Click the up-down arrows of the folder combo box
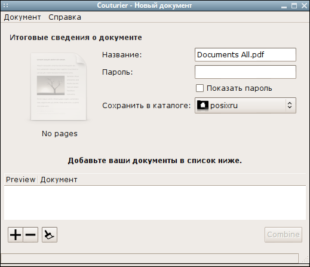The width and height of the screenshot is (310, 267). (x=290, y=105)
